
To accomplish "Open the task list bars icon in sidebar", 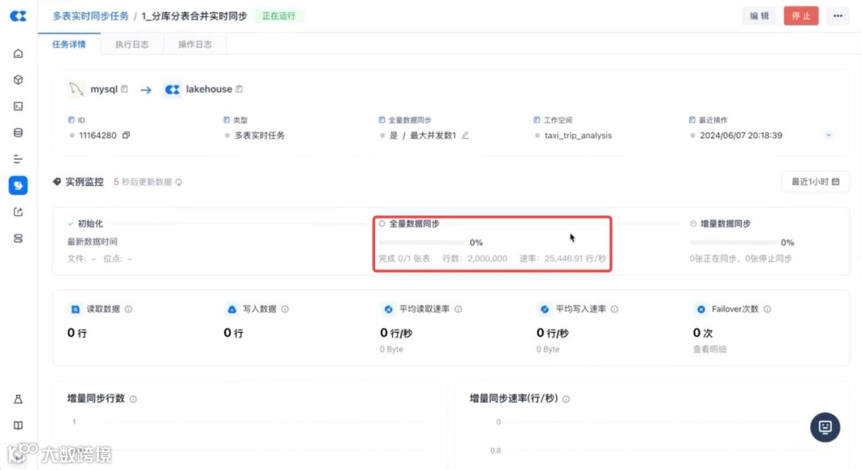I will point(18,159).
